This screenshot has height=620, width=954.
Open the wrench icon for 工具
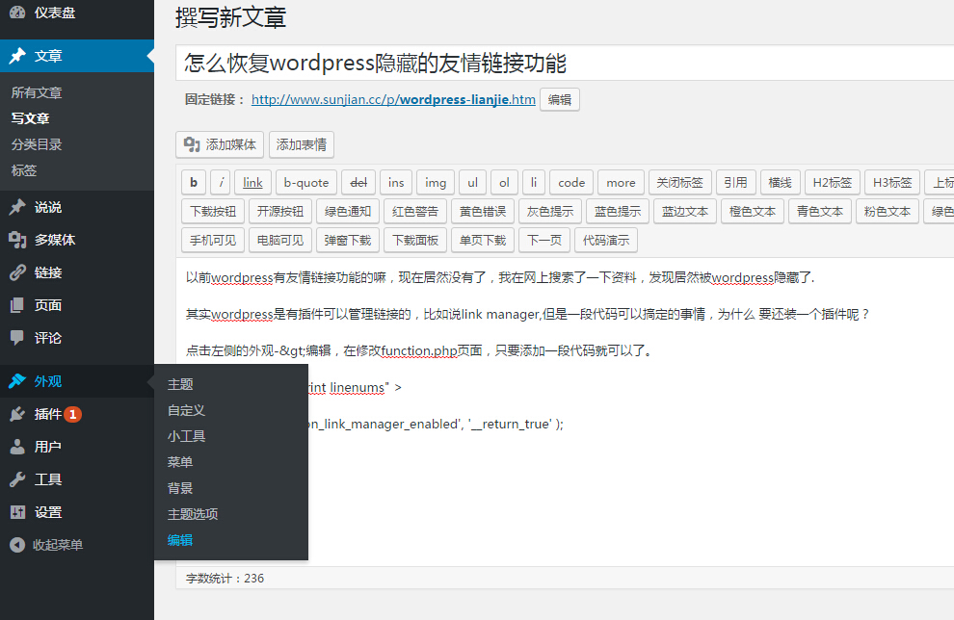tap(17, 479)
